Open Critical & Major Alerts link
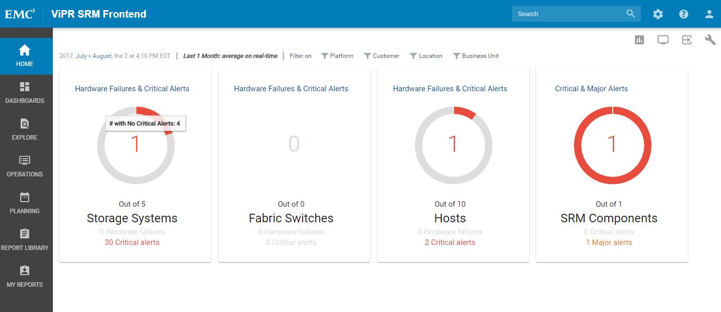This screenshot has height=312, width=721. coord(591,89)
